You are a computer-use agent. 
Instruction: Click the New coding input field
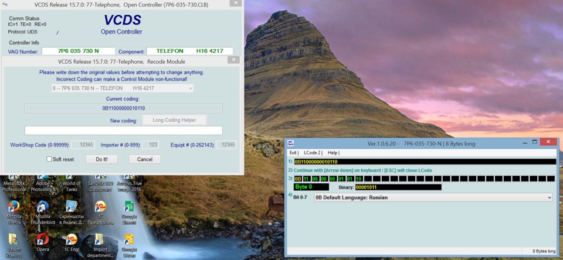click(x=124, y=131)
